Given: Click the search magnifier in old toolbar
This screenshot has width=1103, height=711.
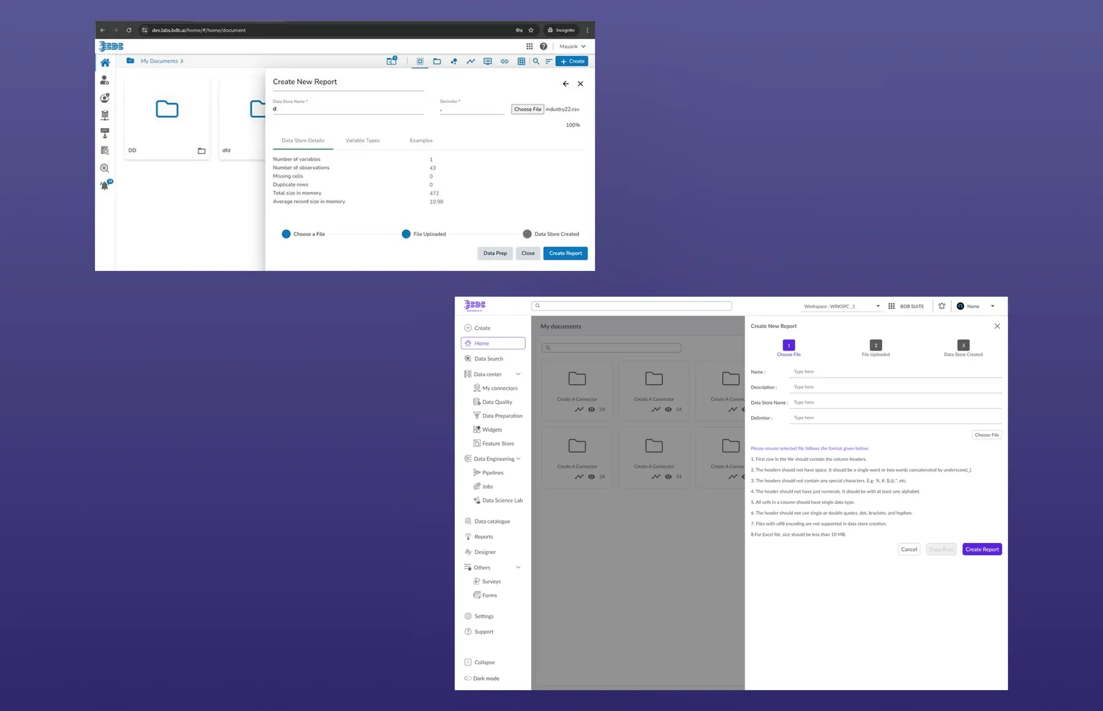Looking at the screenshot, I should (536, 61).
